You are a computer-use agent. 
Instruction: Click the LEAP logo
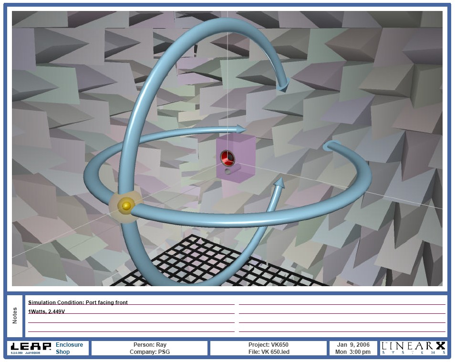(31, 347)
